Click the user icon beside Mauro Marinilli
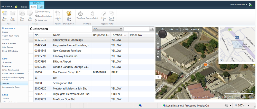 250,5
